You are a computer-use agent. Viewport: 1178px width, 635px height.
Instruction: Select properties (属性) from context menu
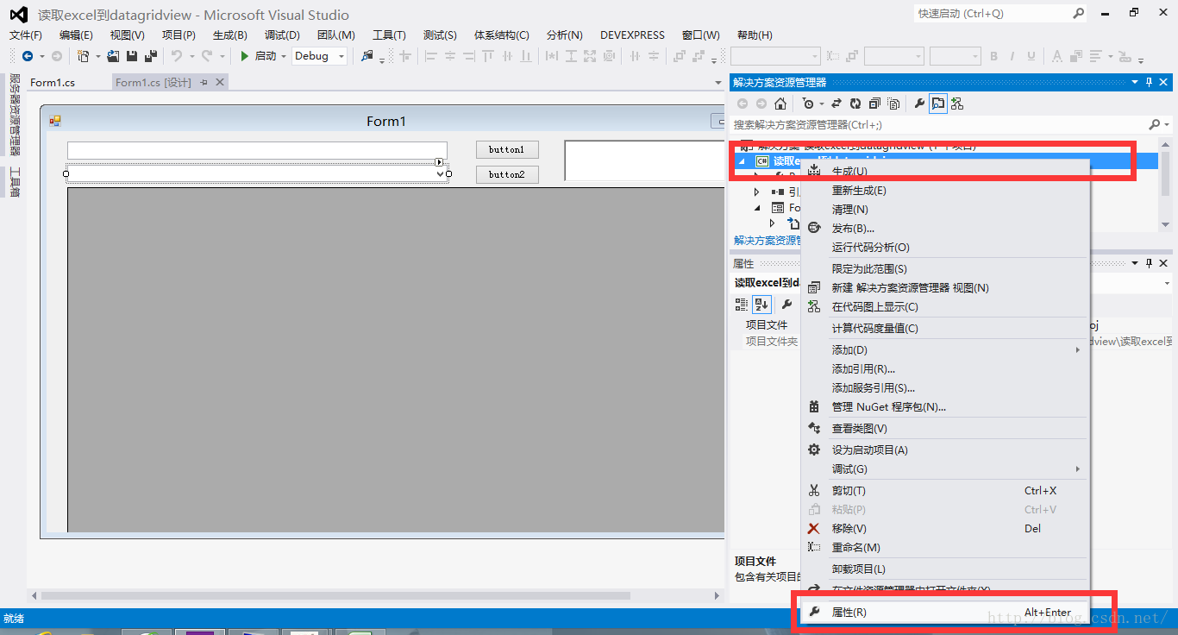tap(946, 613)
